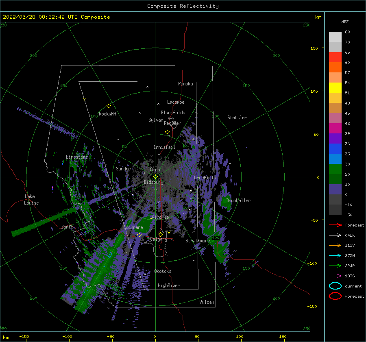
Task: Click the RedDeer city label
Action: pos(172,123)
